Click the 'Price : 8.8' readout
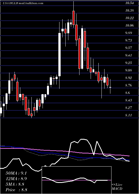This screenshot has width=139, height=194. point(16,190)
